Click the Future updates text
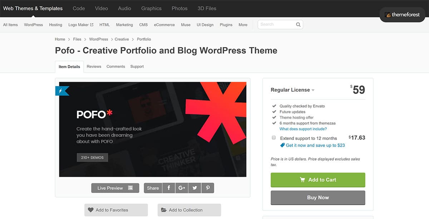The width and height of the screenshot is (429, 219). click(292, 112)
